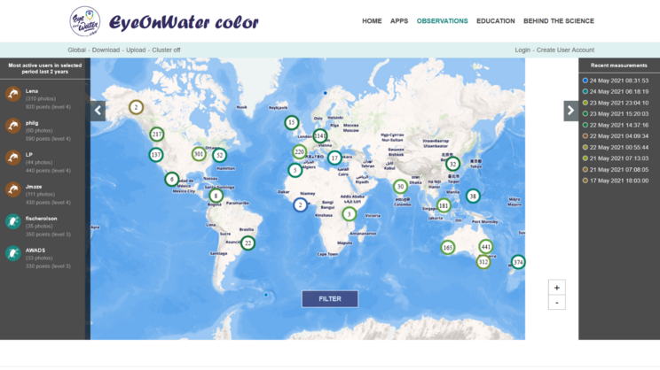Open measurement 17 May 2021 18:03:00
The image size is (660, 370).
pyautogui.click(x=616, y=181)
